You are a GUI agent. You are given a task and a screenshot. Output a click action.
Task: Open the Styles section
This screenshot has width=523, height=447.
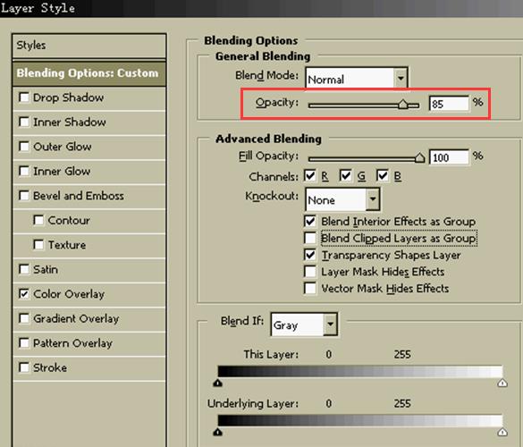tap(89, 46)
